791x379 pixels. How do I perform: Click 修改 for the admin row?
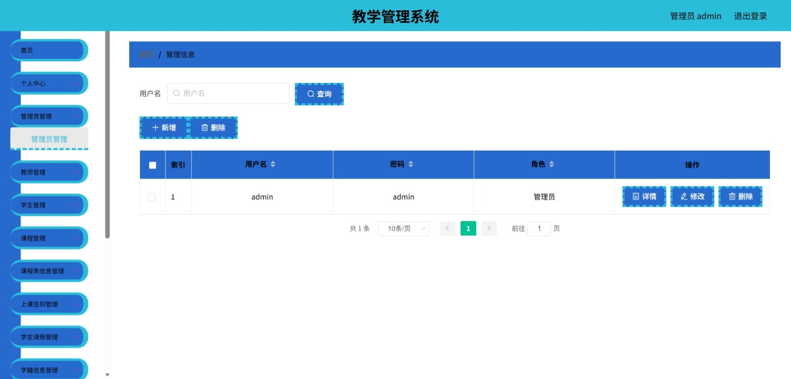coord(692,196)
